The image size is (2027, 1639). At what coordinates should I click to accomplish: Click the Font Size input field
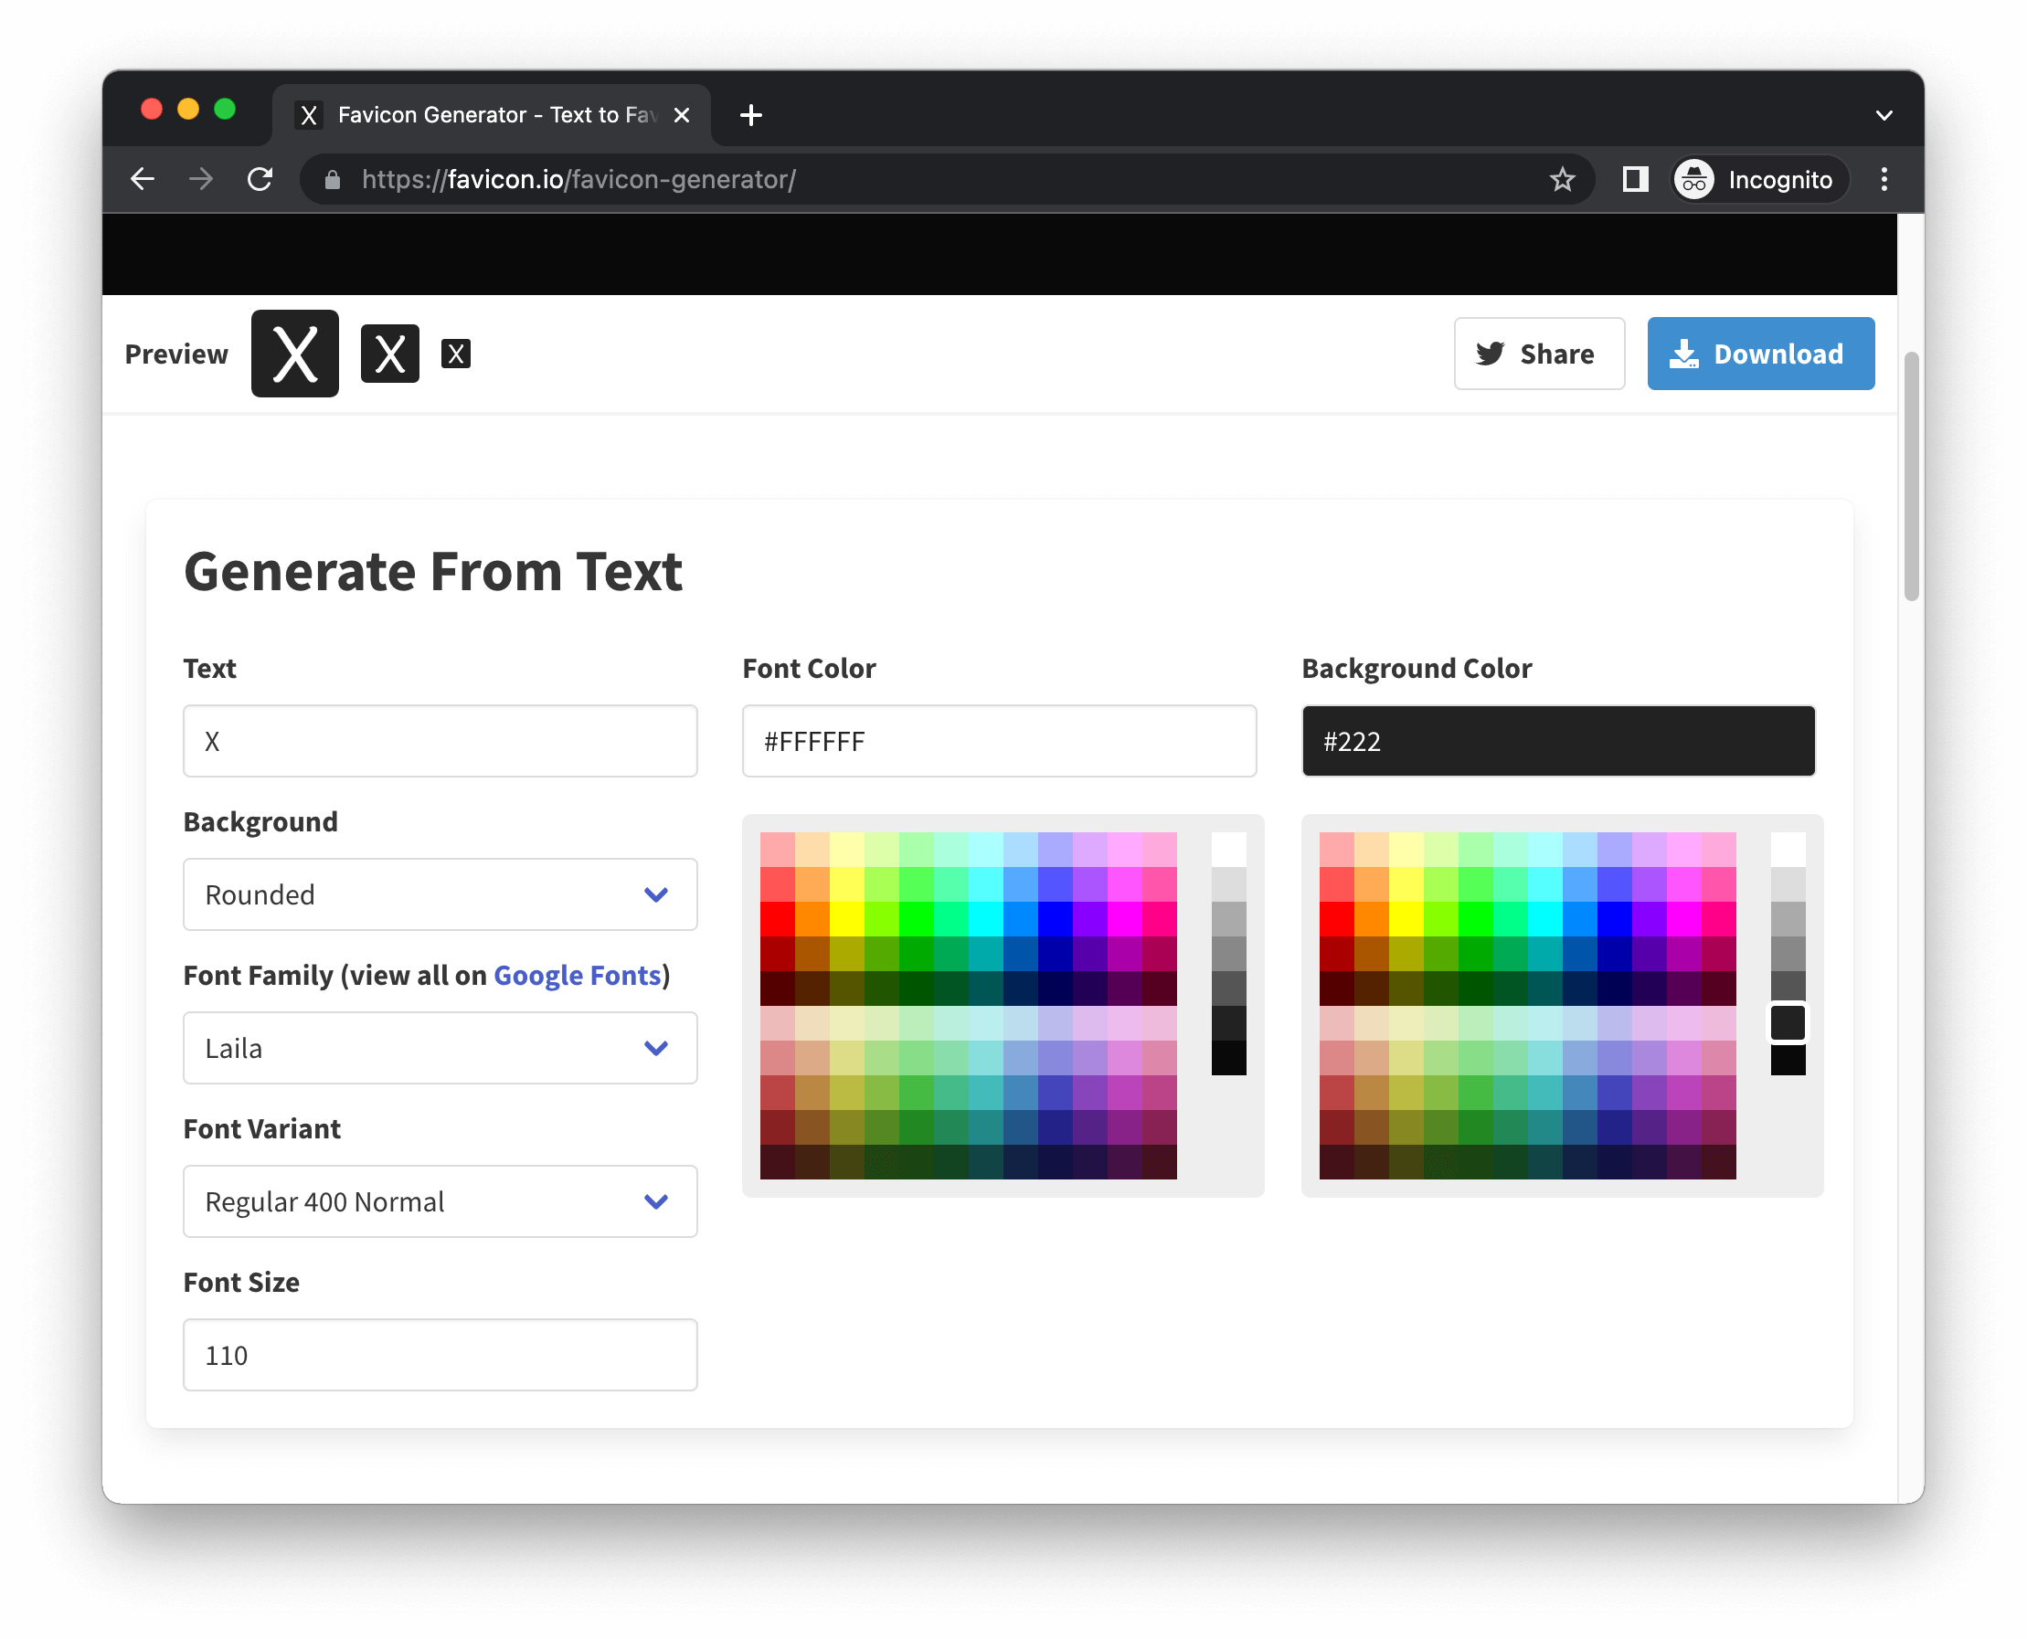[x=440, y=1355]
